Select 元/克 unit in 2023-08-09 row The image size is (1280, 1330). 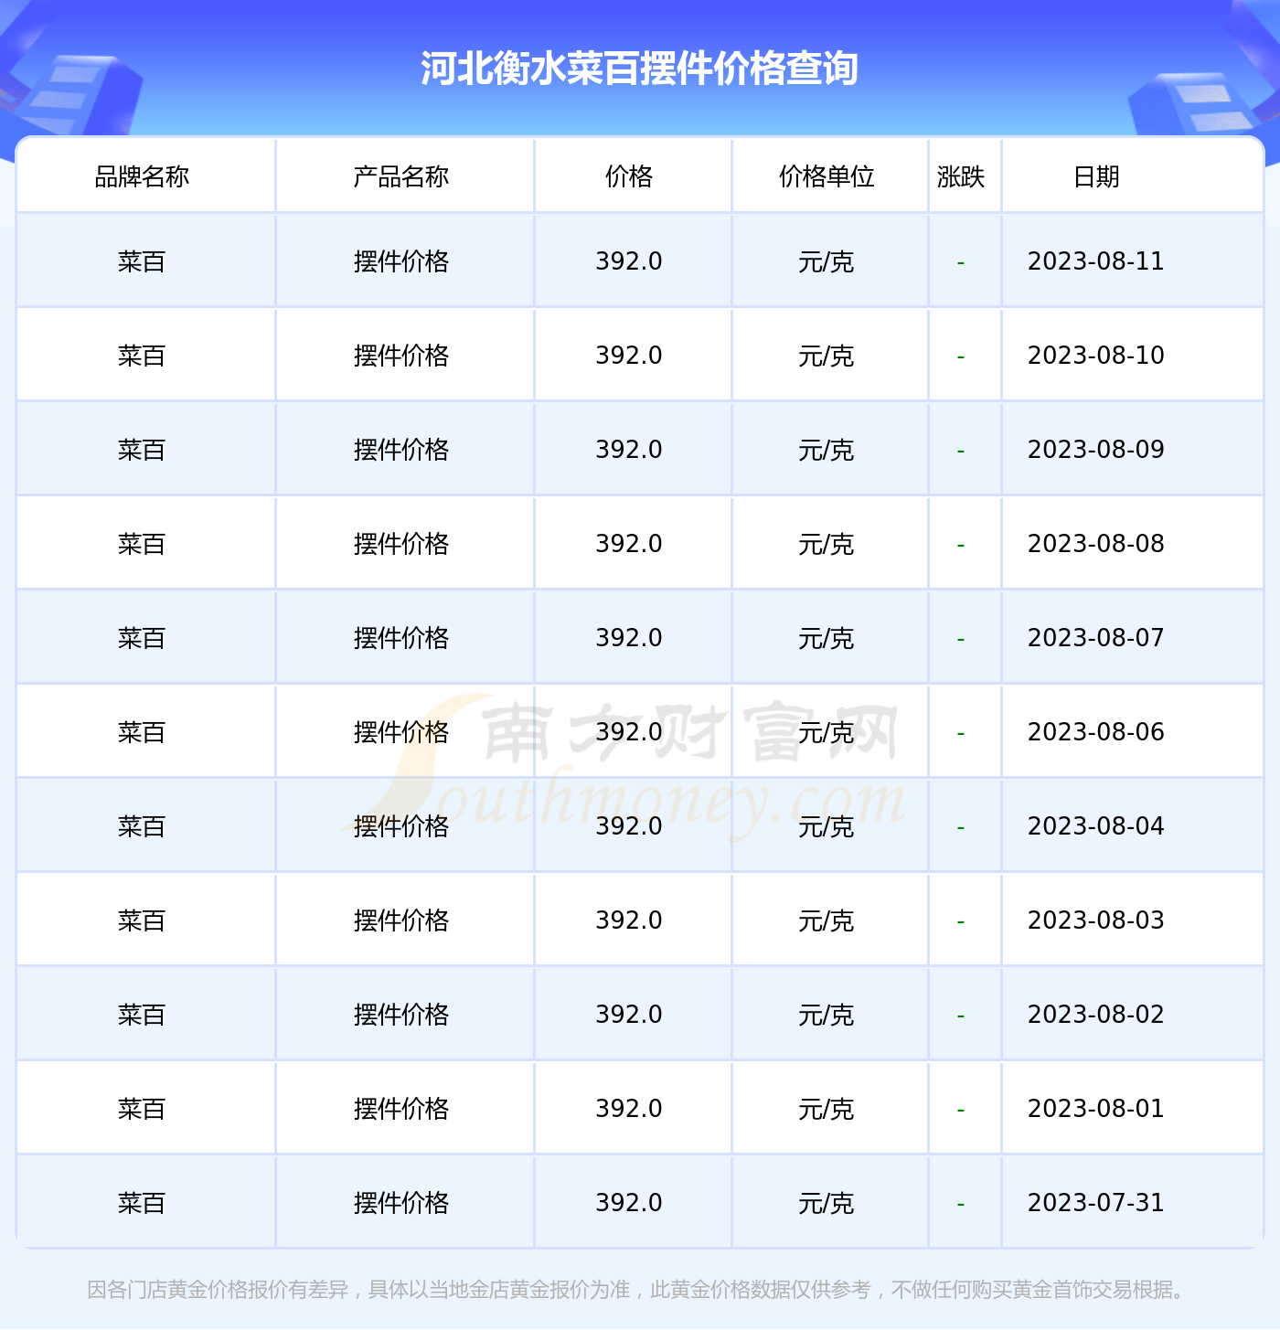tap(827, 451)
